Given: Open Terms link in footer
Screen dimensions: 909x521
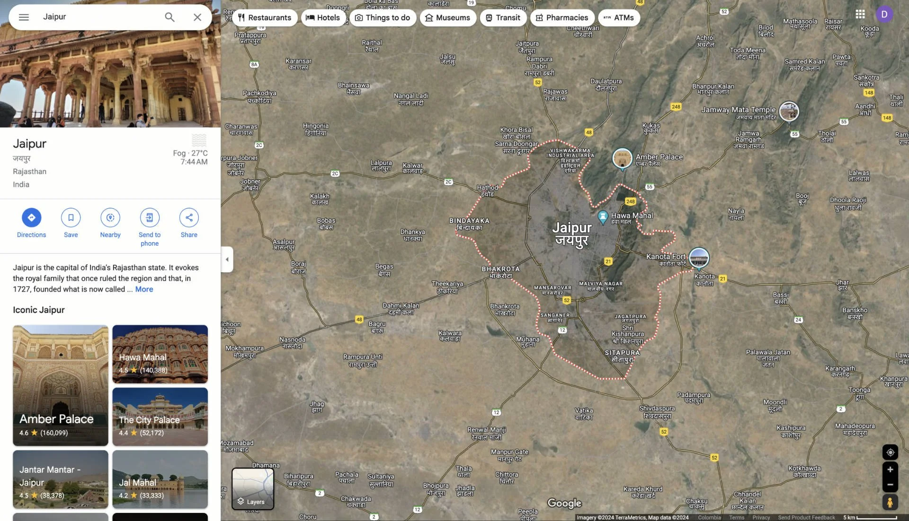Looking at the screenshot, I should tap(737, 517).
